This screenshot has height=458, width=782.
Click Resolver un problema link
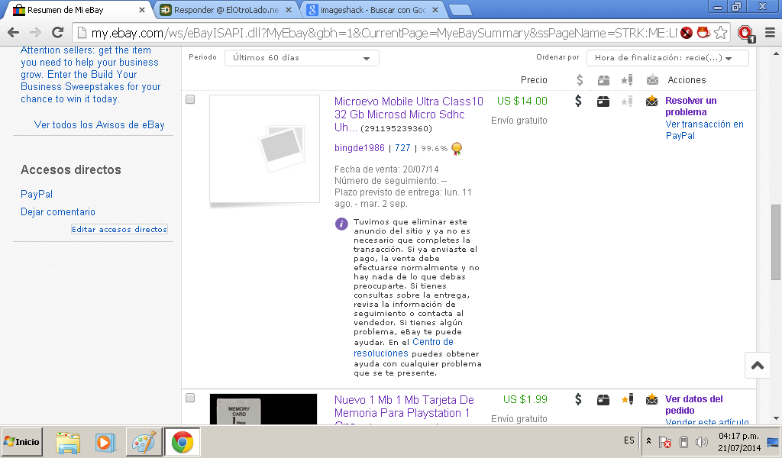(690, 106)
